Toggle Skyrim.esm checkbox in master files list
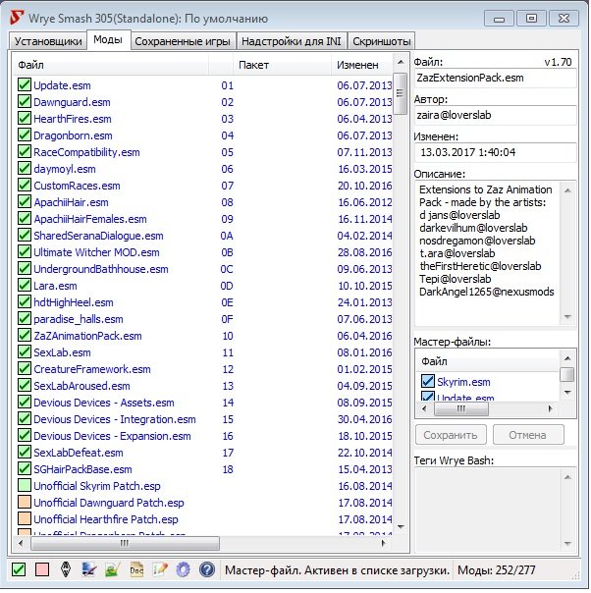This screenshot has width=591, height=593. click(427, 382)
